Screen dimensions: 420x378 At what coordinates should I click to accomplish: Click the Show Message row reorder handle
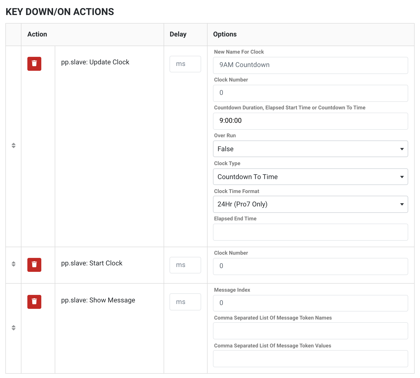click(x=14, y=328)
